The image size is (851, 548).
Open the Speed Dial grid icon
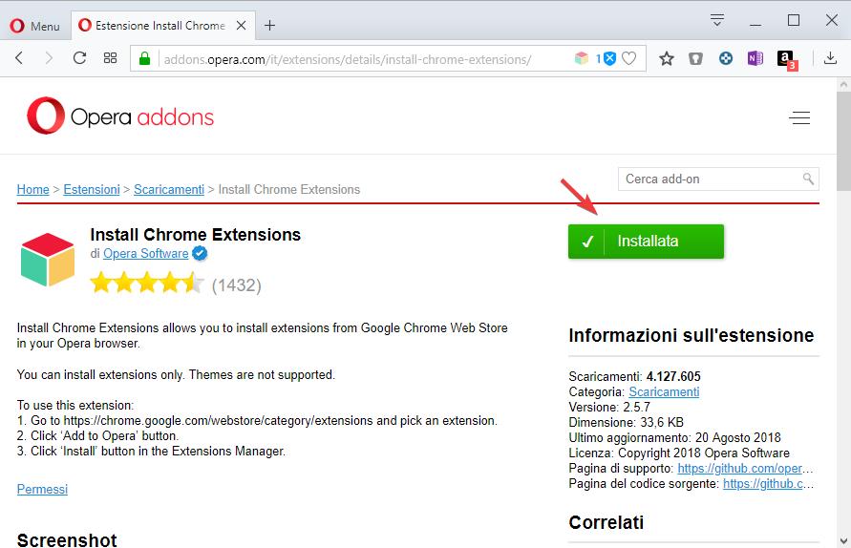[x=110, y=58]
